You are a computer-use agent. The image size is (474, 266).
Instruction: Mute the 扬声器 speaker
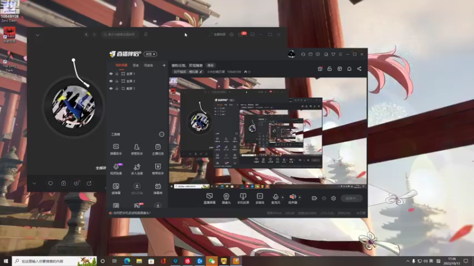(292, 199)
